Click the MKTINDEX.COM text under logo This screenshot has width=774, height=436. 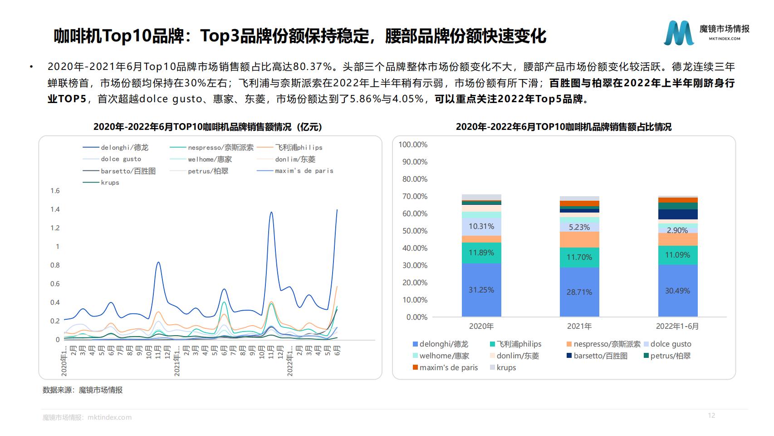coord(725,39)
